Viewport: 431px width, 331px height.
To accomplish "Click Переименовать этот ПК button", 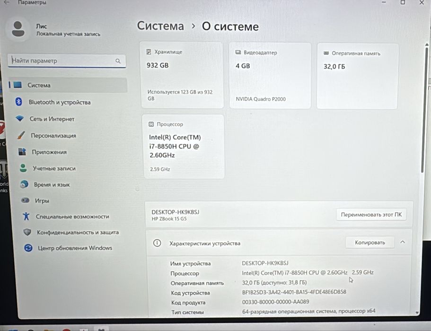I will point(371,215).
